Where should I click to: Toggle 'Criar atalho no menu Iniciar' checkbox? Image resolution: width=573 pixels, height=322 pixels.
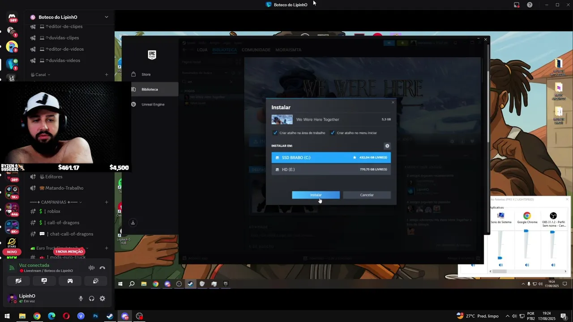click(x=333, y=133)
